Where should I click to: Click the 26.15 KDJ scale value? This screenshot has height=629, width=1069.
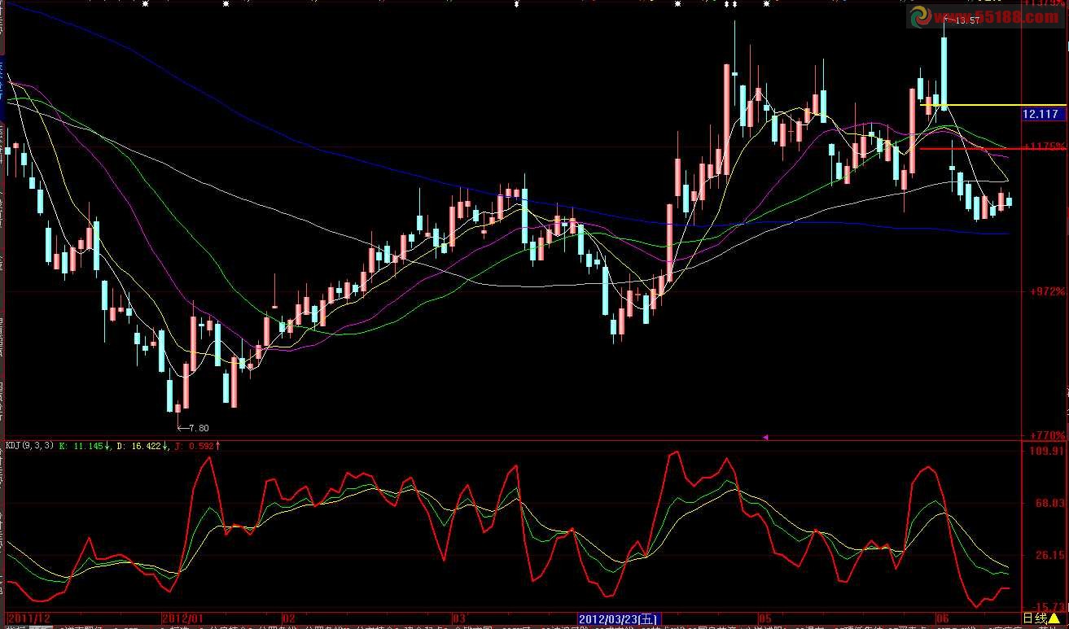pos(1049,556)
